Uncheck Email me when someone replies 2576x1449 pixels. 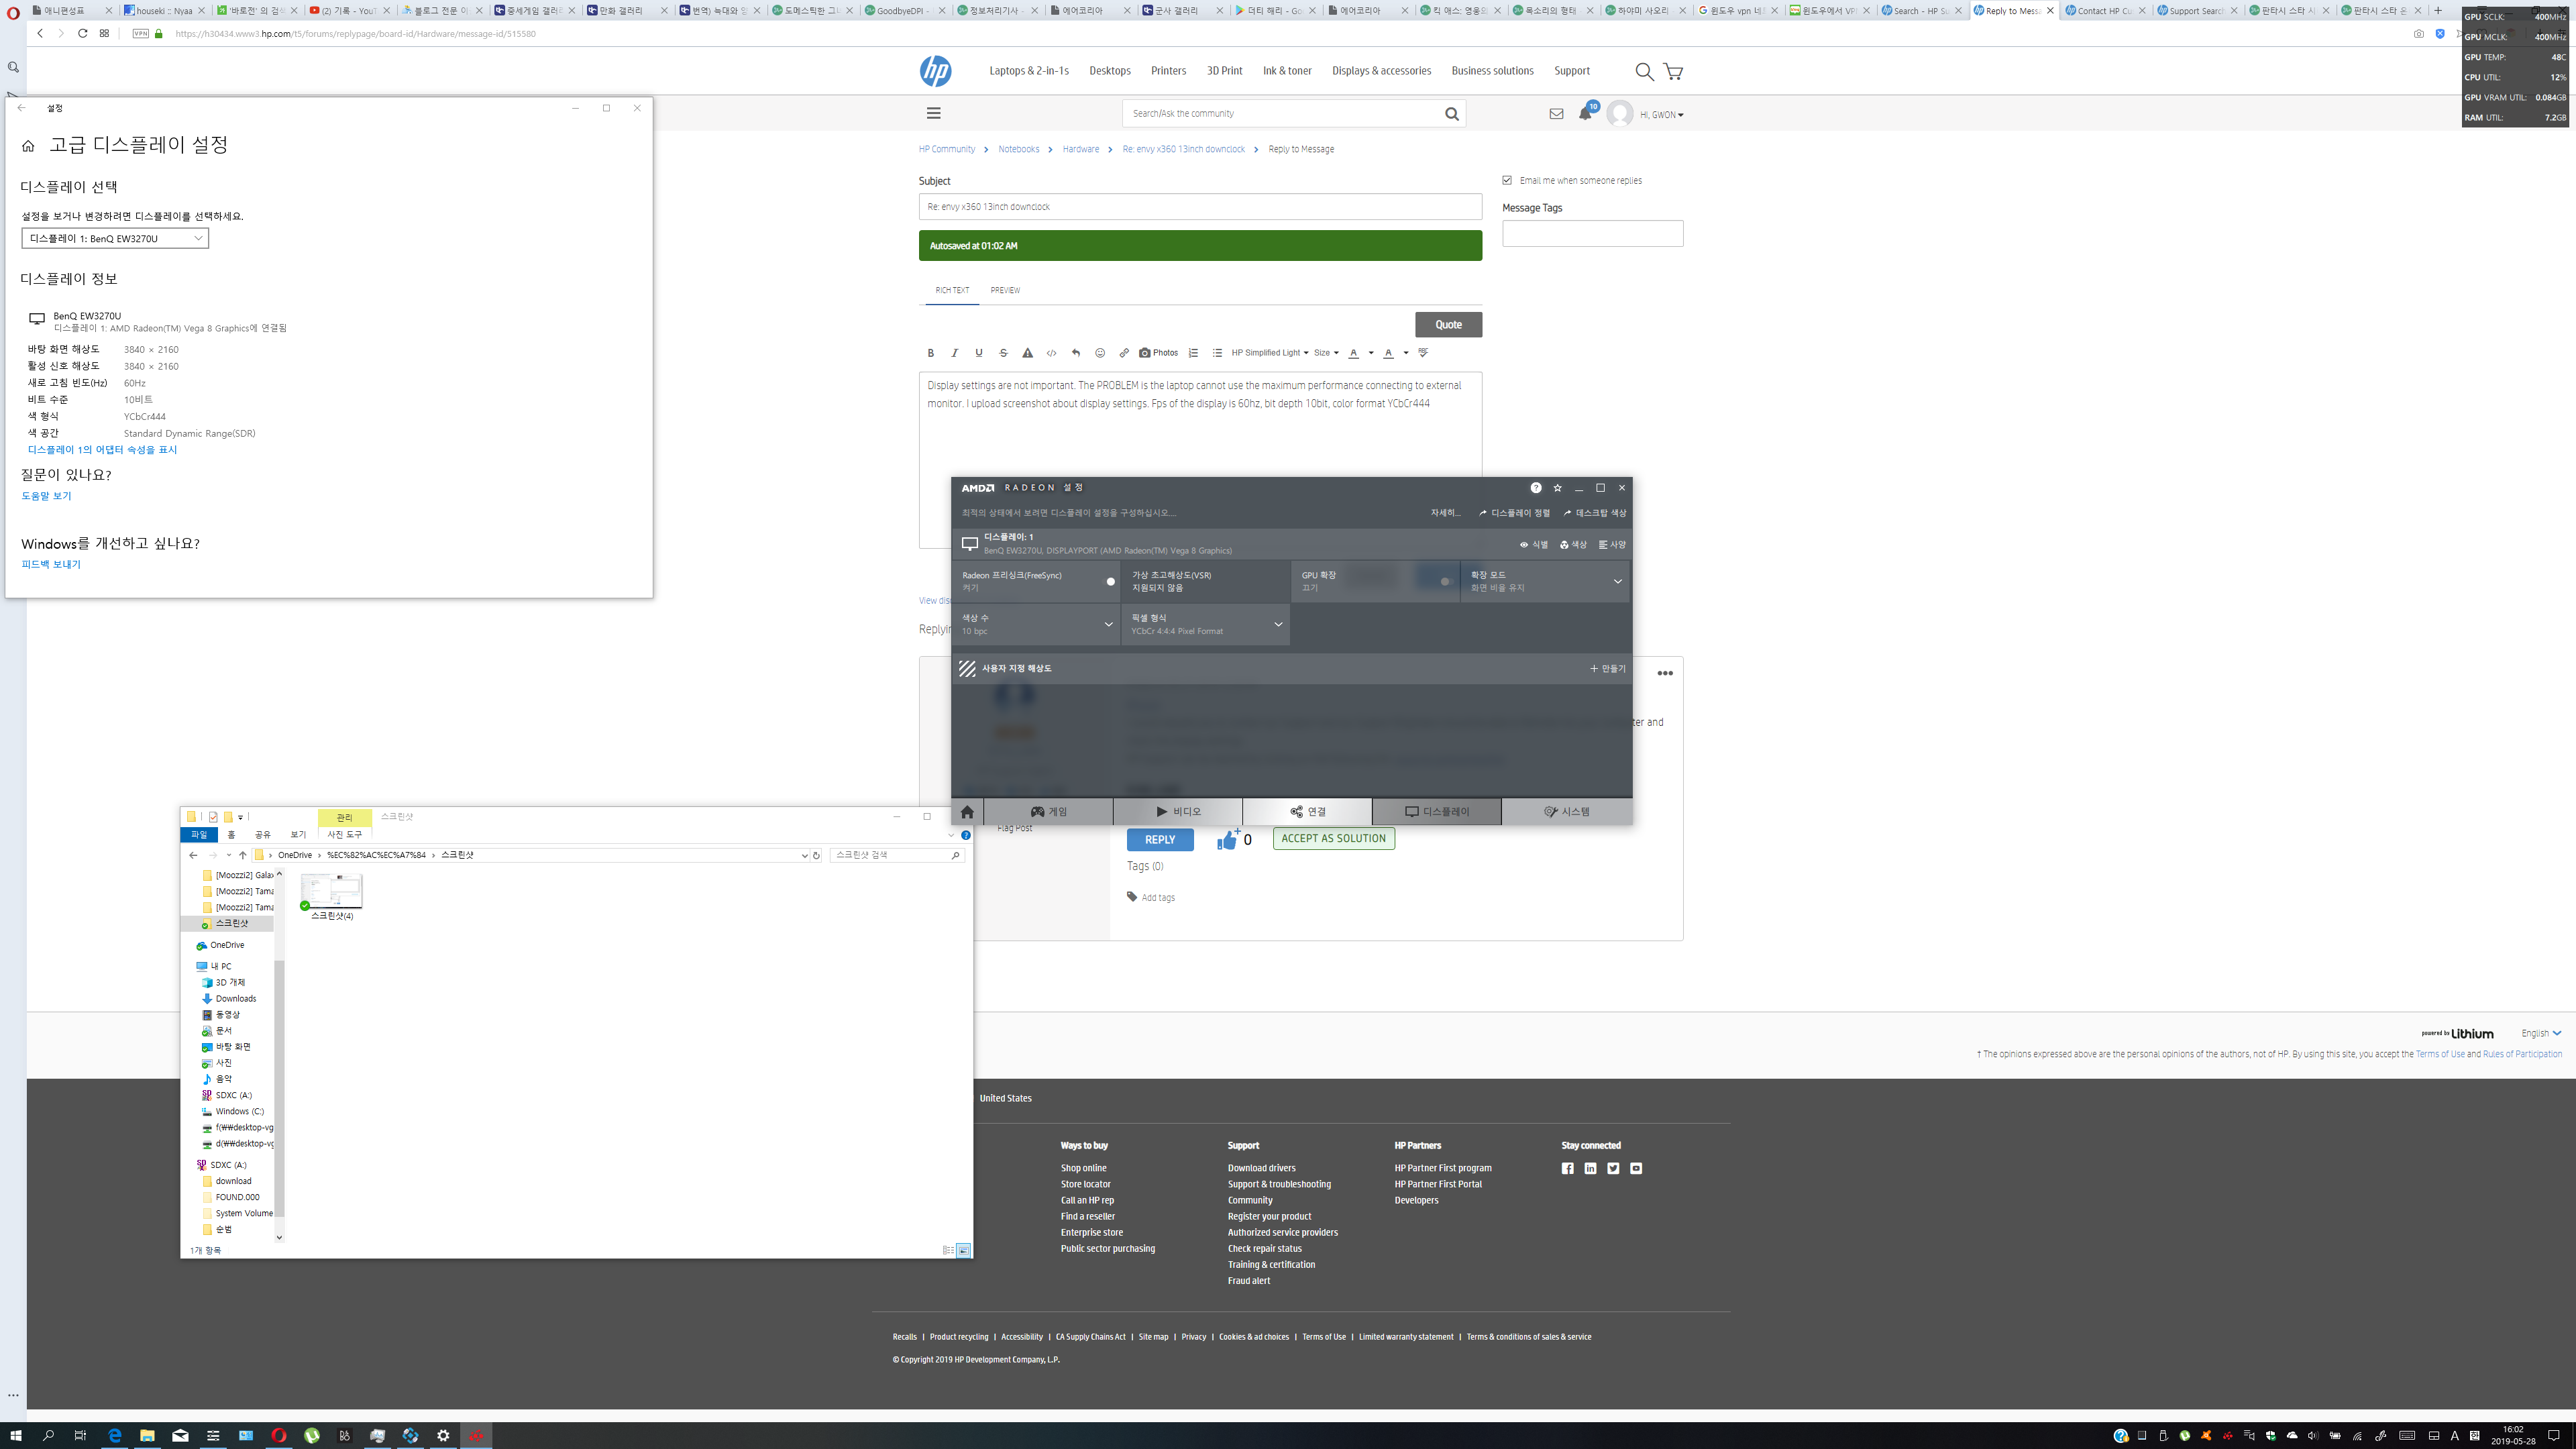click(1507, 180)
